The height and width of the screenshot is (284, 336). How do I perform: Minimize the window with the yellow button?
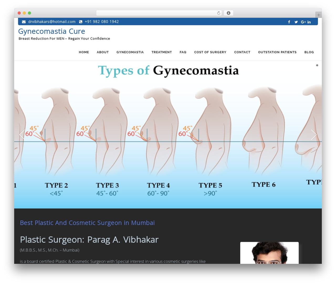(x=24, y=13)
